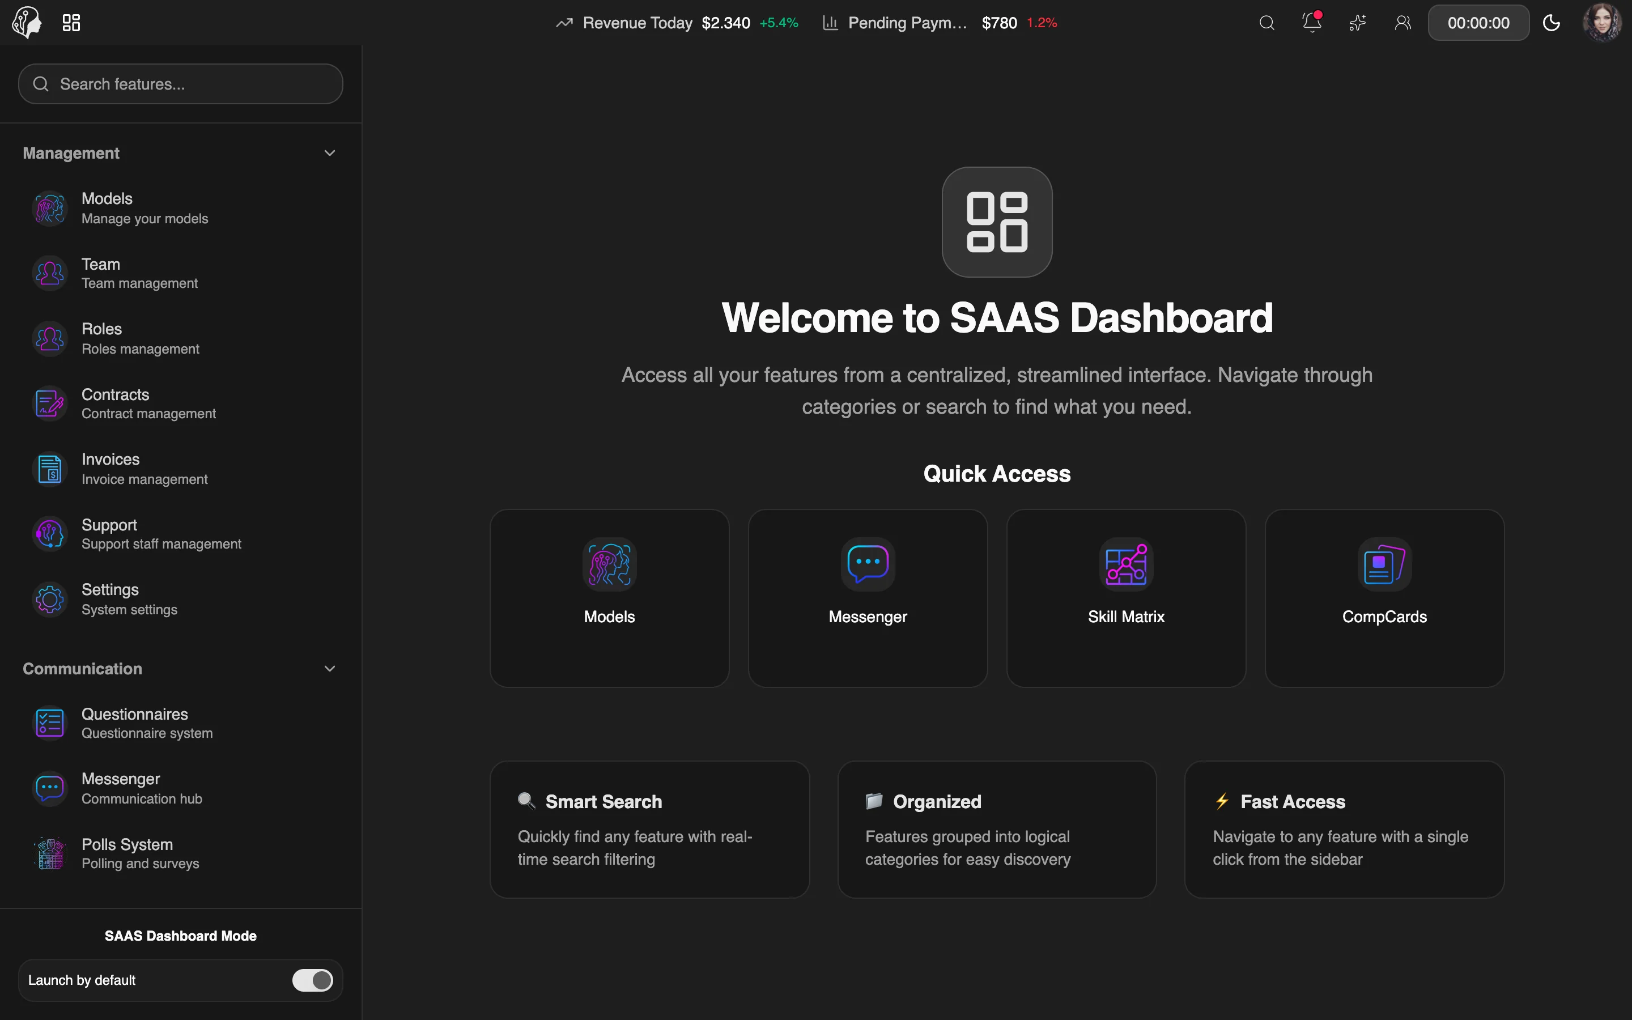The height and width of the screenshot is (1020, 1632).
Task: Click the AI sparkles icon in top bar
Action: pyautogui.click(x=1357, y=23)
